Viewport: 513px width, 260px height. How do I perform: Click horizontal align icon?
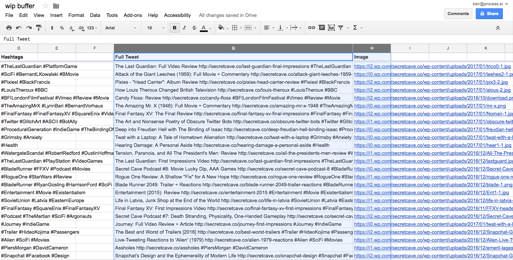(x=267, y=28)
